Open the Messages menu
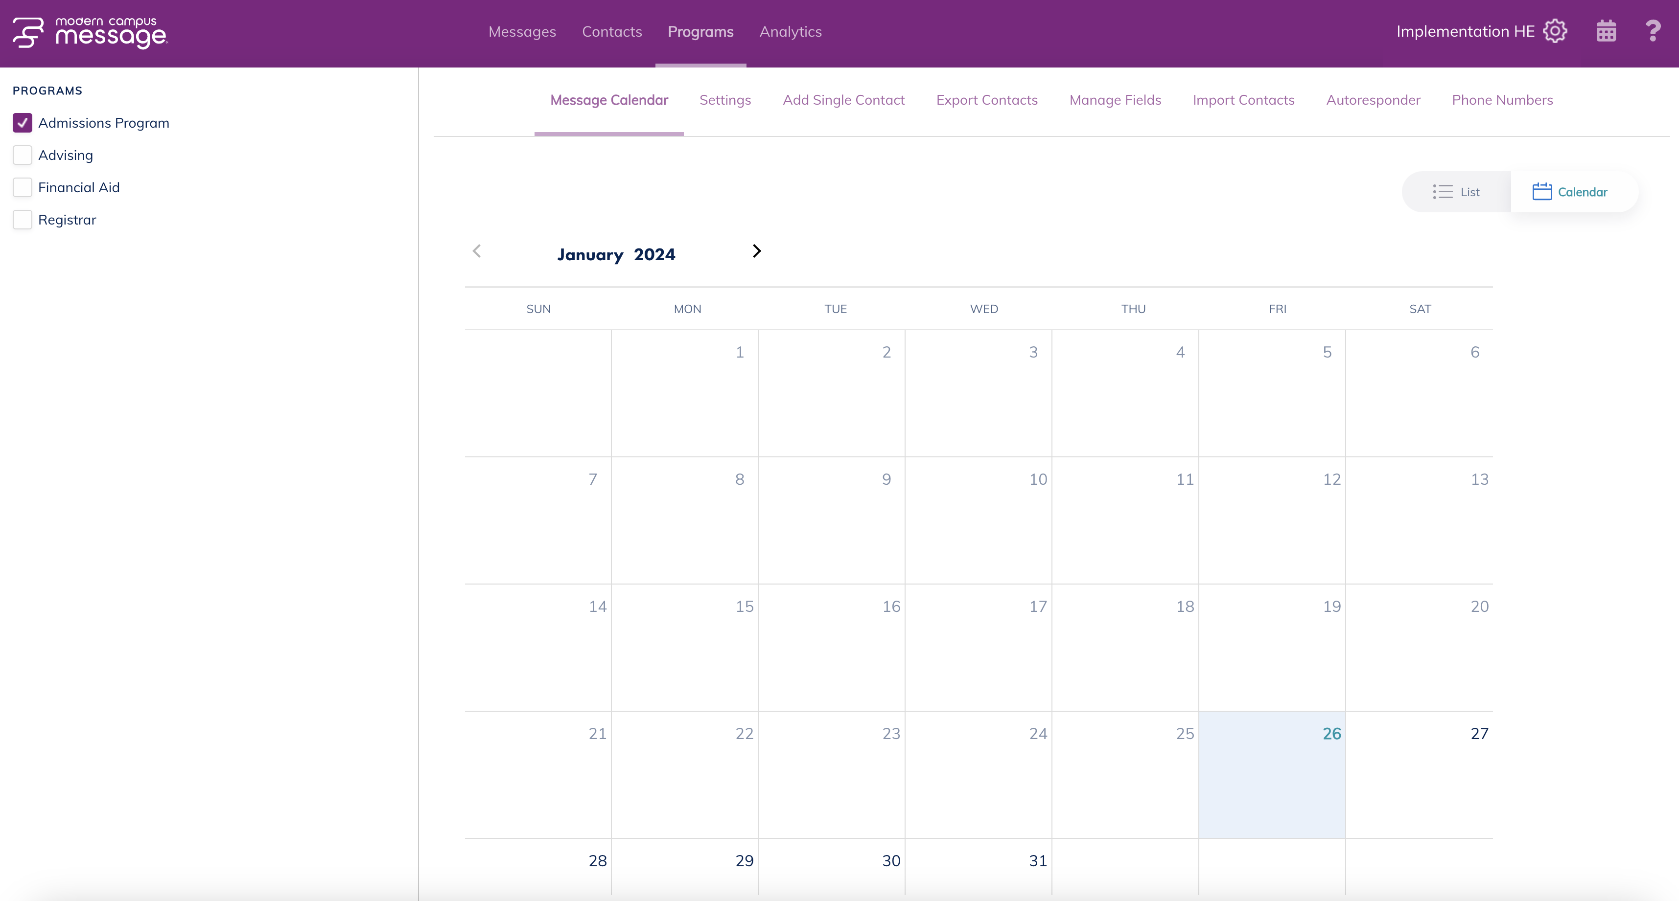 click(522, 31)
